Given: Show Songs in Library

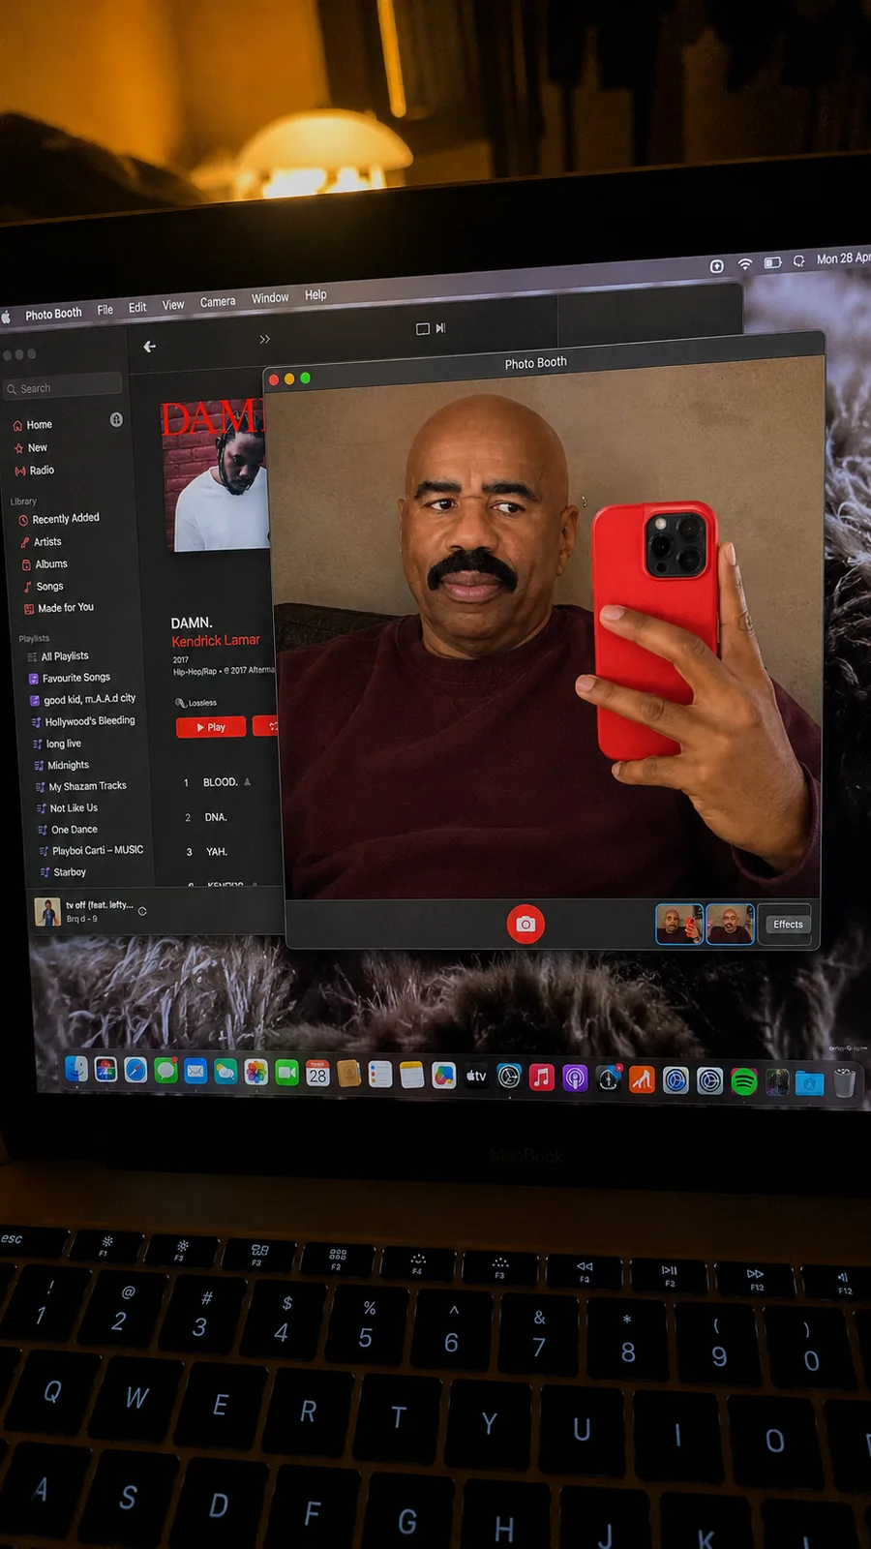Looking at the screenshot, I should point(43,587).
